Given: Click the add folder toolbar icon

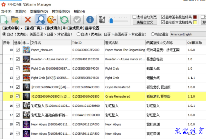Looking at the screenshot, I should point(15,20).
